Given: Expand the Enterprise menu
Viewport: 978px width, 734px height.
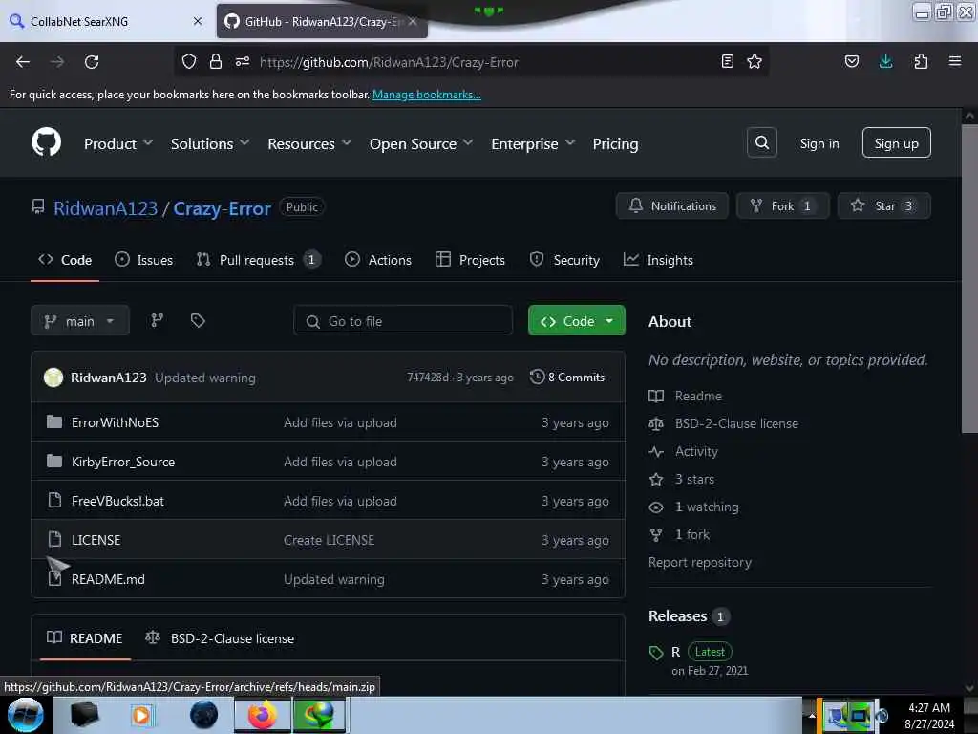Looking at the screenshot, I should pyautogui.click(x=533, y=143).
